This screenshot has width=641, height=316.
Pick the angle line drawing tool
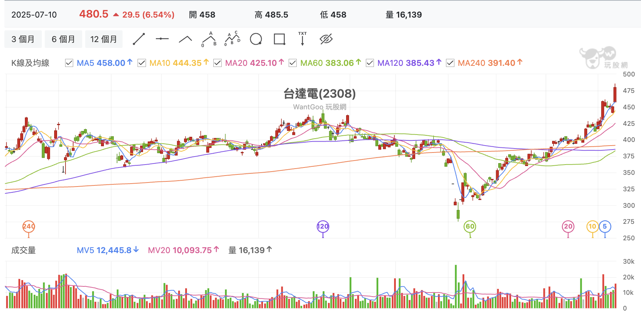click(185, 39)
